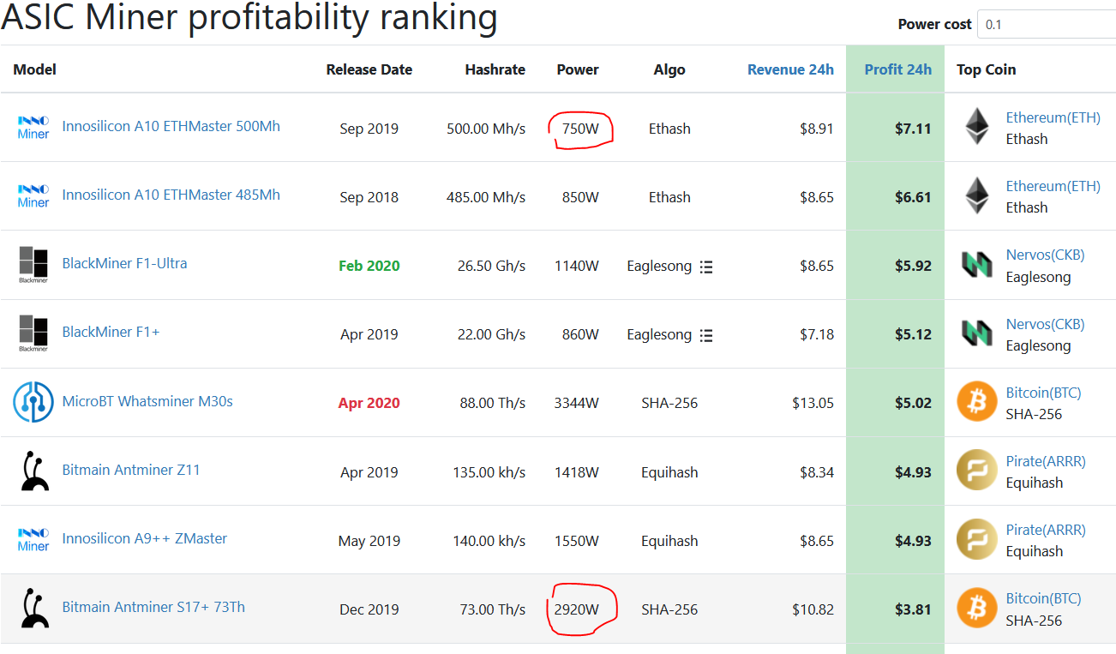1116x654 pixels.
Task: Click the Top Coin column header
Action: [x=987, y=69]
